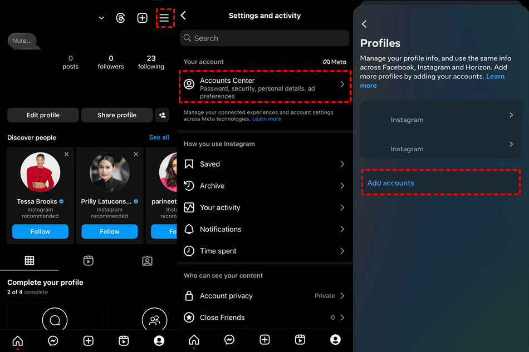Open Account privacy setting
The width and height of the screenshot is (529, 352).
tap(265, 296)
